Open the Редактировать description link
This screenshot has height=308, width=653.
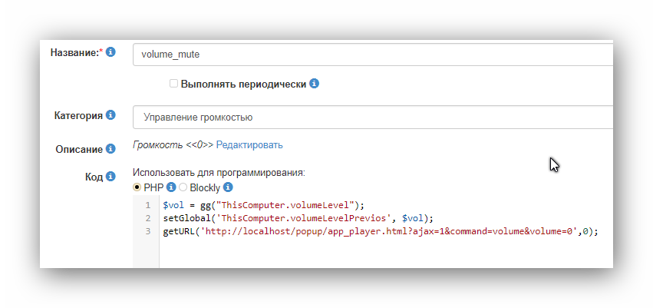[249, 144]
